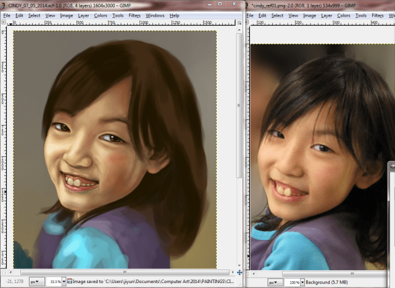Click the painted portrait canvas in CINDY window
This screenshot has height=288, width=395.
point(115,150)
